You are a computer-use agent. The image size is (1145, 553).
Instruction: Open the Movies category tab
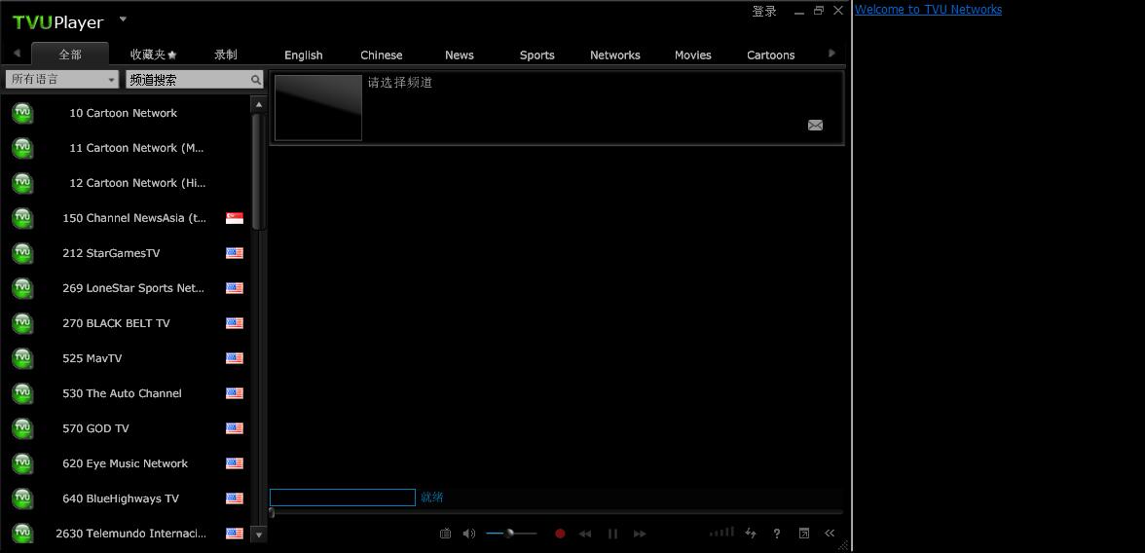[x=693, y=55]
